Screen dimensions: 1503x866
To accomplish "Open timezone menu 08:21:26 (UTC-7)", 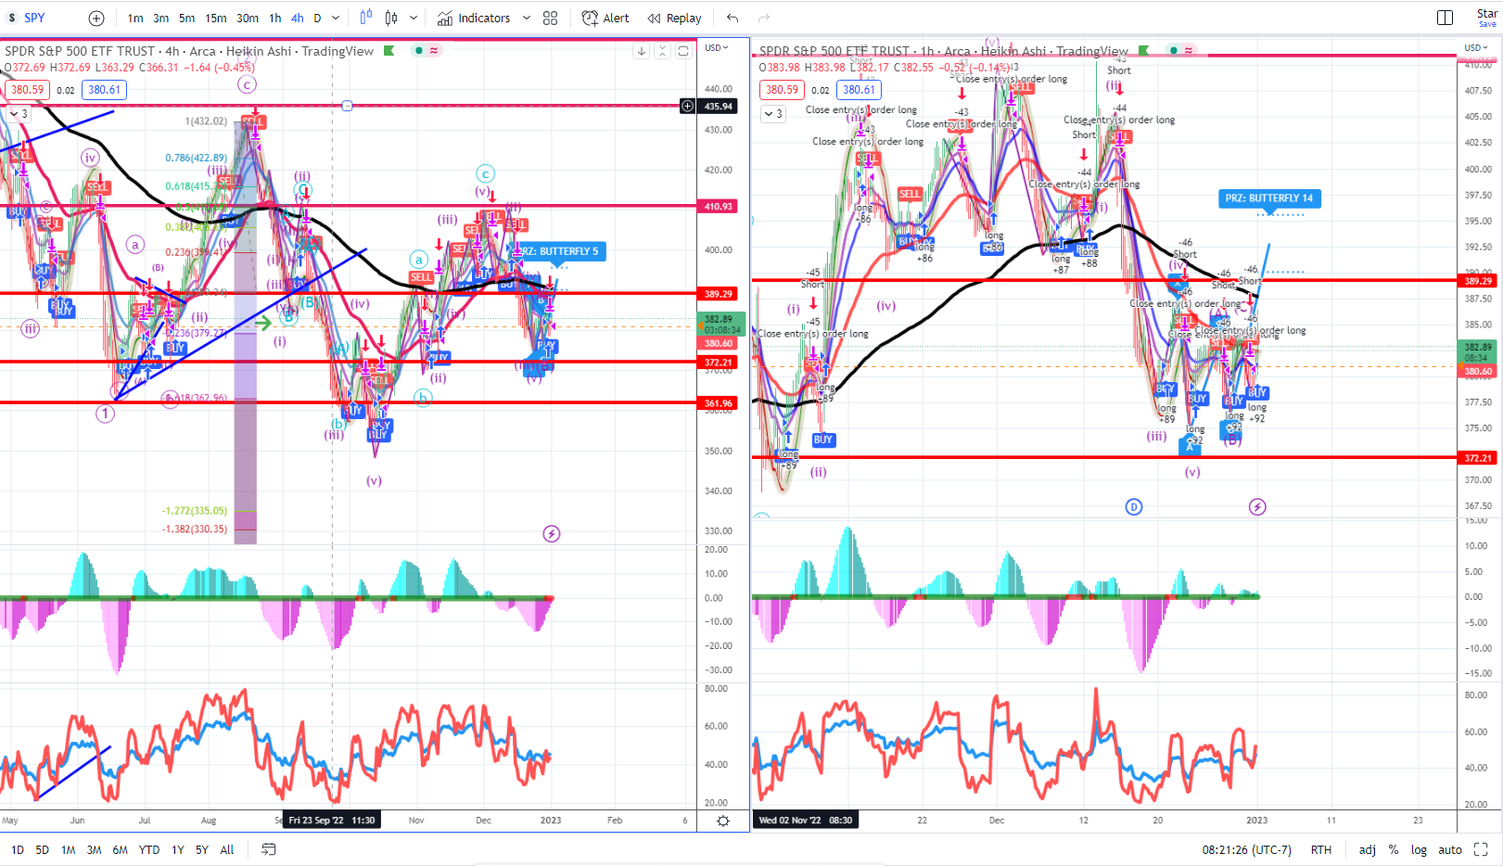I will pos(1246,849).
